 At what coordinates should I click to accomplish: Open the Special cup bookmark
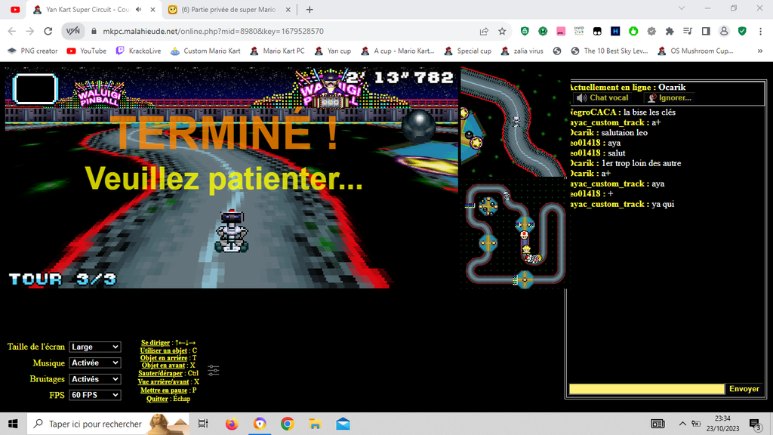pos(467,51)
